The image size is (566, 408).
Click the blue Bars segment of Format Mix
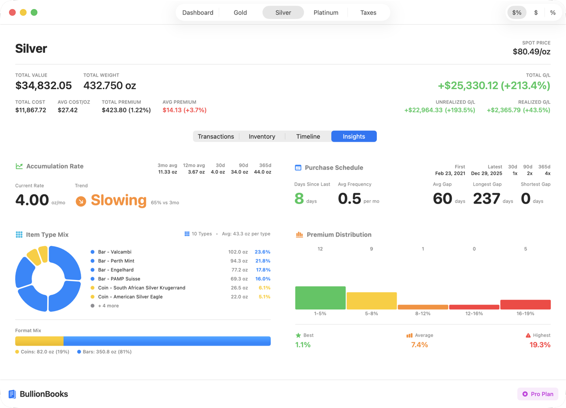pyautogui.click(x=167, y=341)
